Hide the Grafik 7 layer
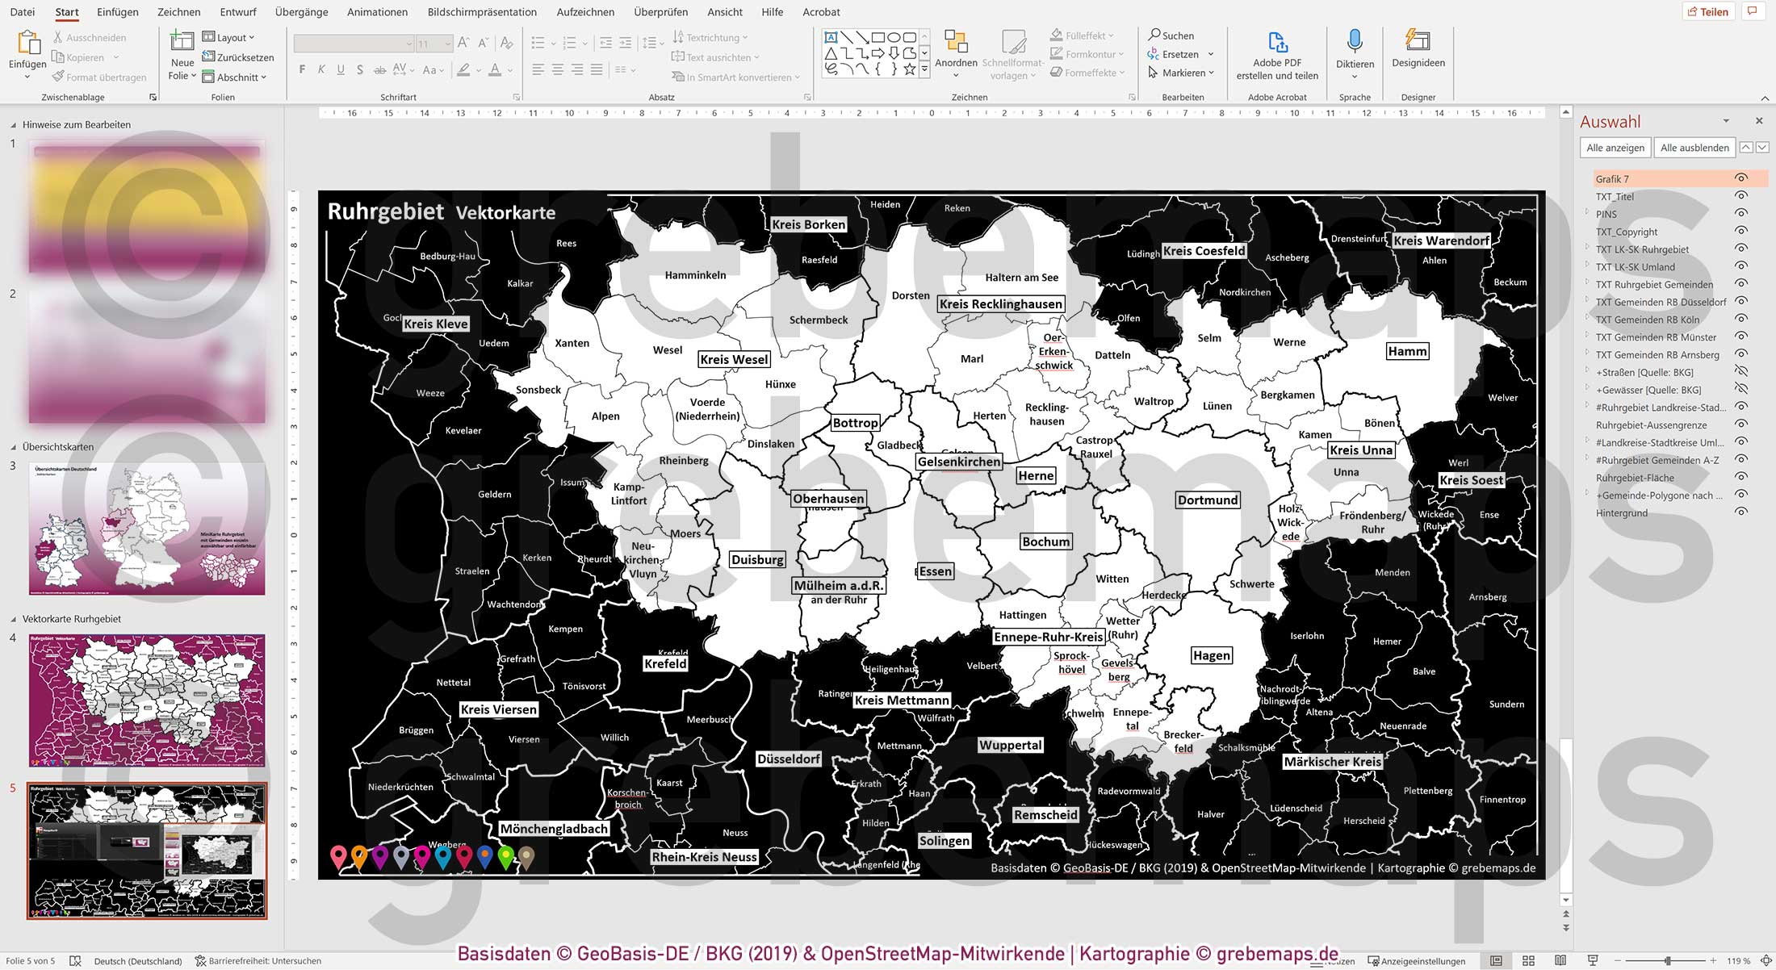This screenshot has width=1776, height=970. click(1740, 178)
